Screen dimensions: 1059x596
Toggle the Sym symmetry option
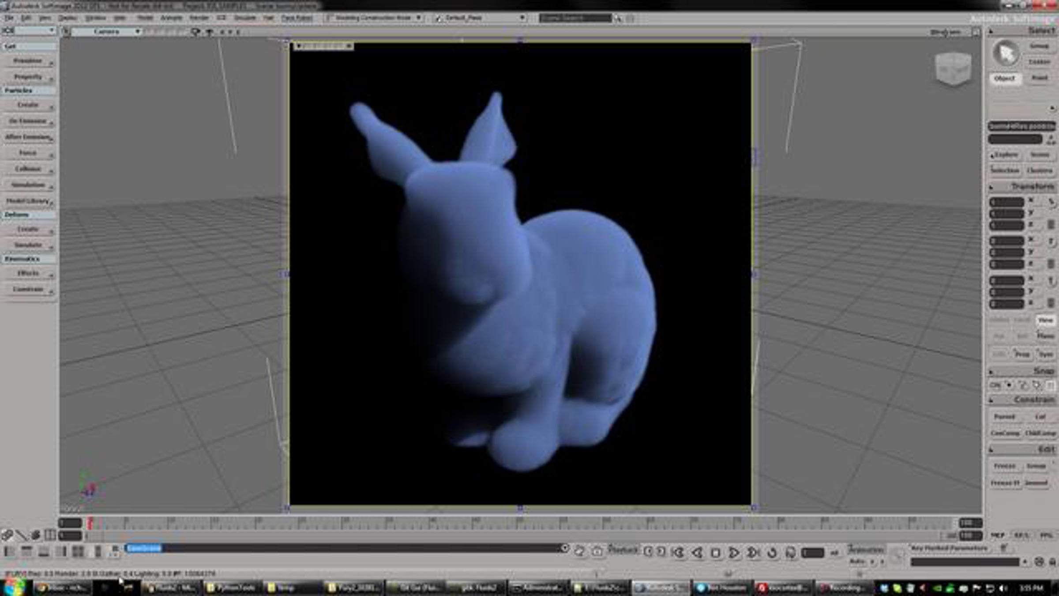tap(1045, 354)
